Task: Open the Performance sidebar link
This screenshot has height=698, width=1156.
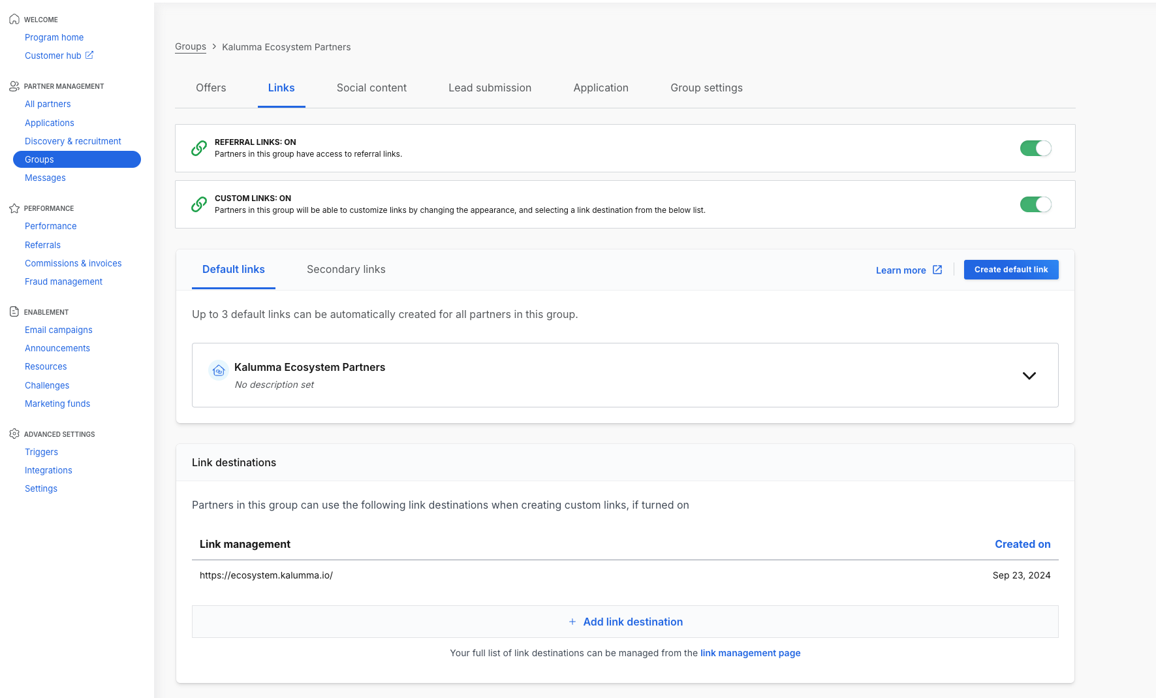Action: (51, 226)
